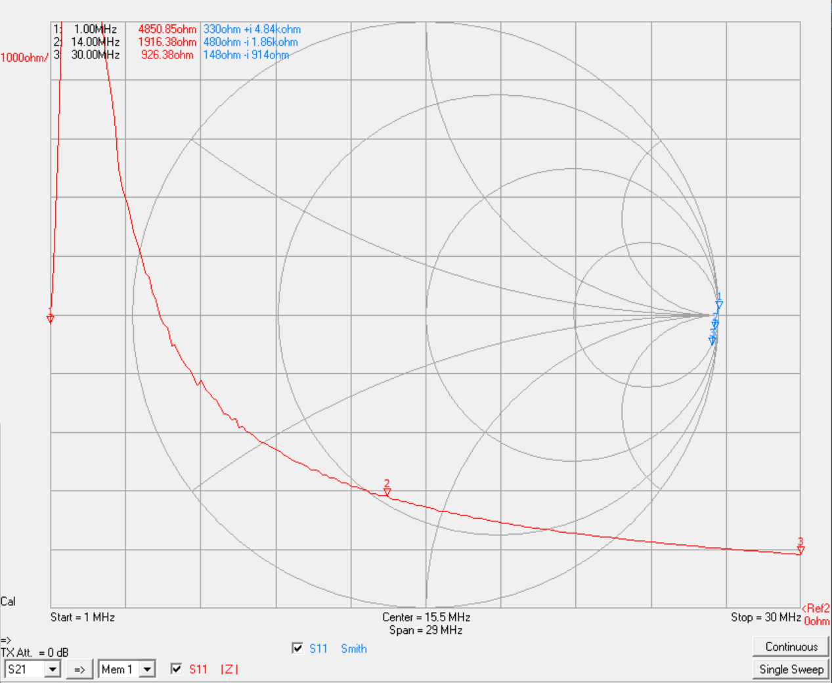
Task: Click the blue S11 label beside Smith
Action: click(x=318, y=649)
